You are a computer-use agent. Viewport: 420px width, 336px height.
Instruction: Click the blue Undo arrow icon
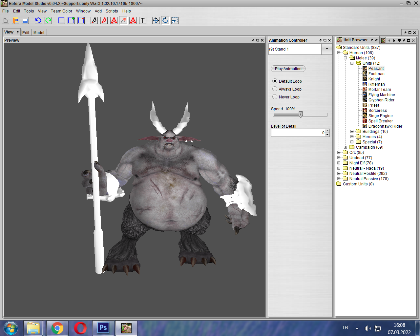(x=38, y=20)
